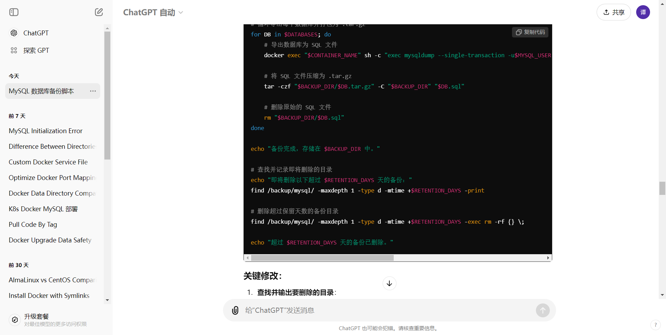Click the send message arrow button

[543, 310]
